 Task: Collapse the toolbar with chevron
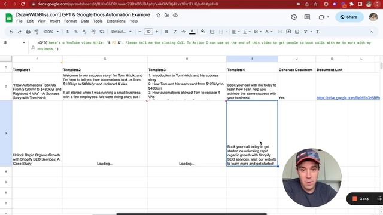tap(371, 32)
